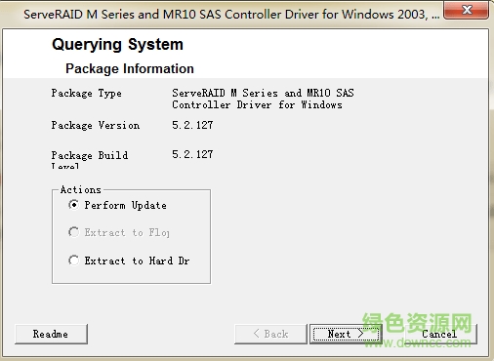
Task: Cancel the driver installer
Action: [x=439, y=334]
